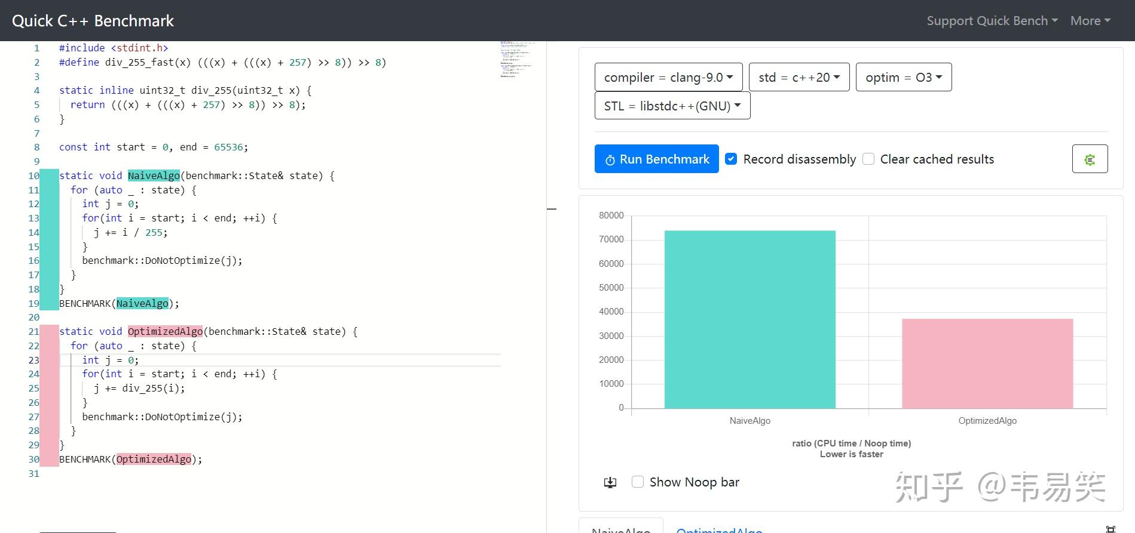Click the teal NaiveAlgo chart bar

click(749, 319)
